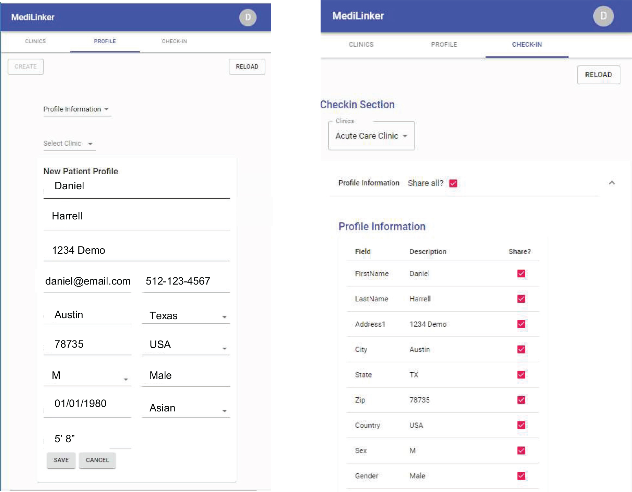Switch to the Clinics tab in left panel
This screenshot has height=492, width=632.
point(35,41)
